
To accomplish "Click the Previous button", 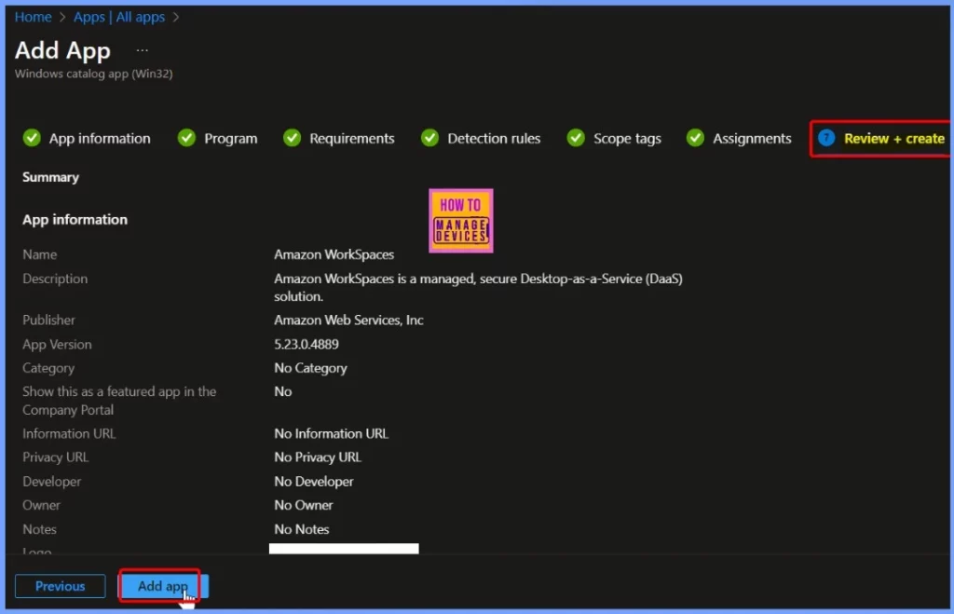I will (x=61, y=586).
